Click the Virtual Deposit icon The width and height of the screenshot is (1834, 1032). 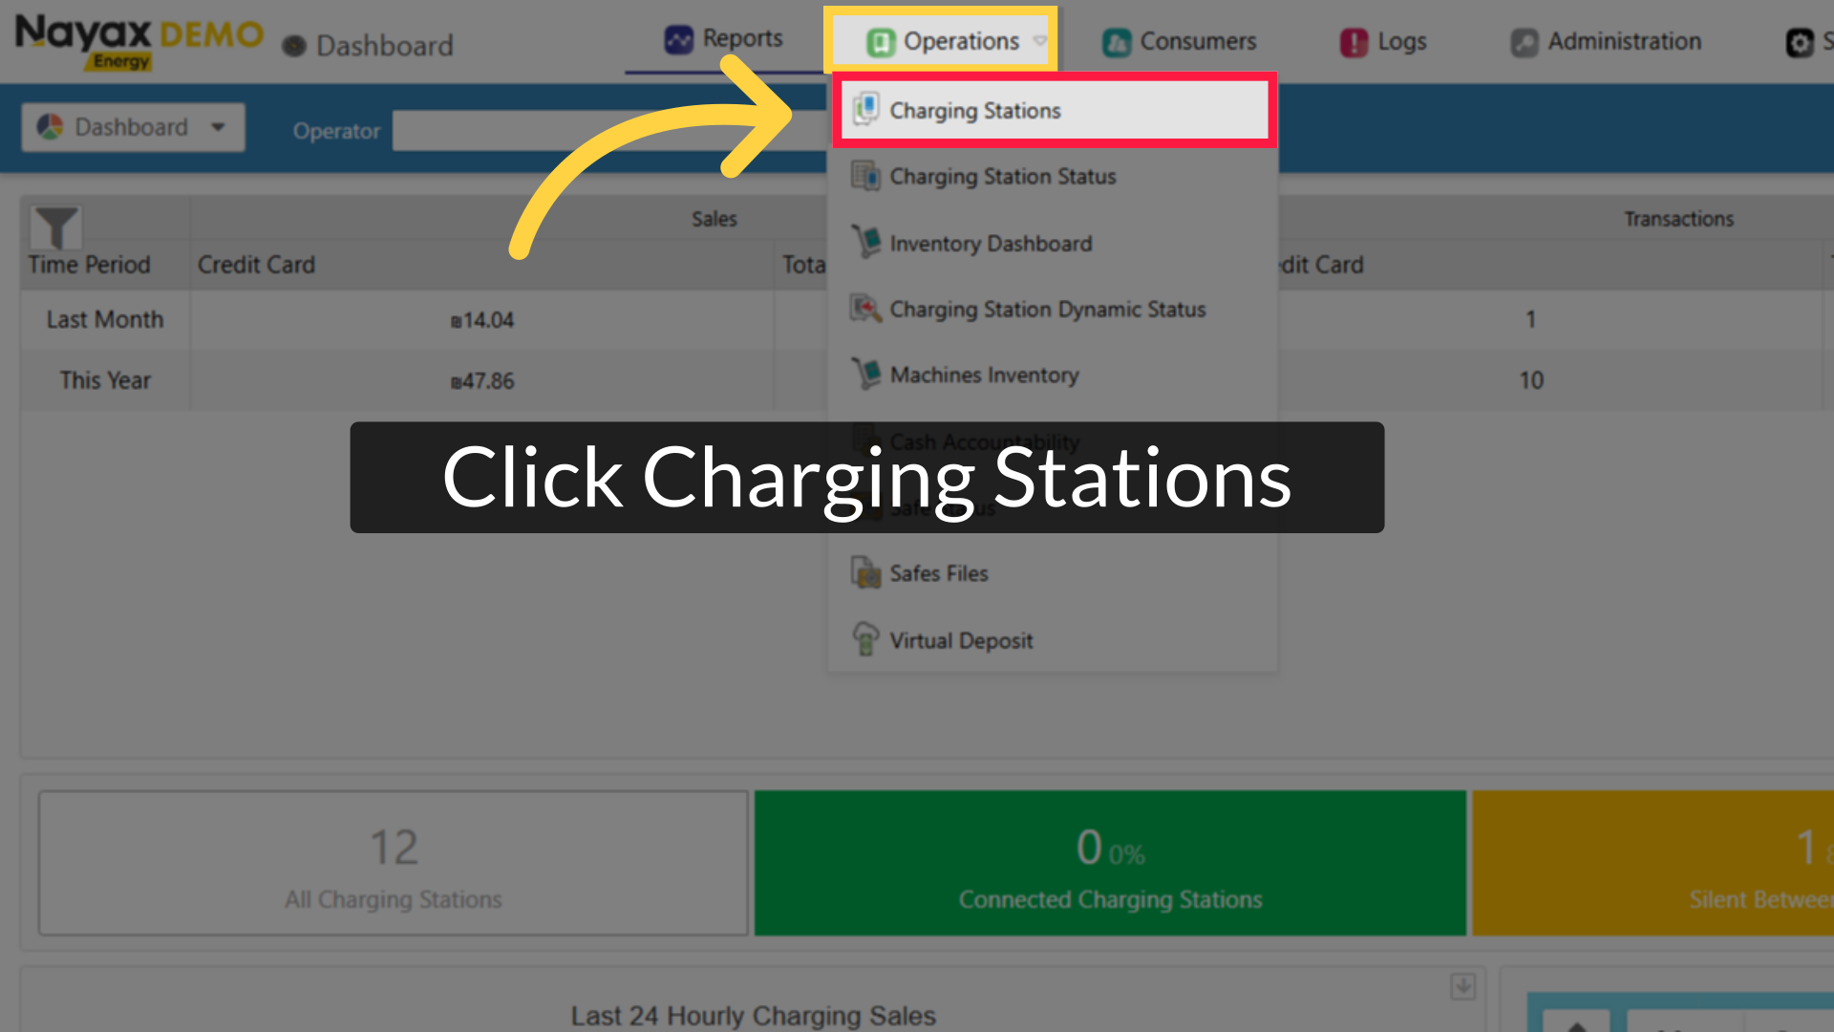pyautogui.click(x=866, y=639)
